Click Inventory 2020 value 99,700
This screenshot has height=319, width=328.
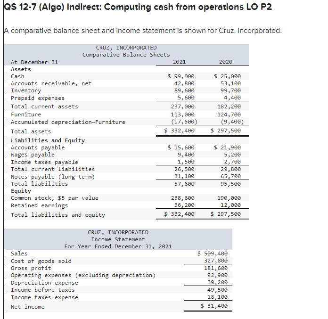pos(230,90)
